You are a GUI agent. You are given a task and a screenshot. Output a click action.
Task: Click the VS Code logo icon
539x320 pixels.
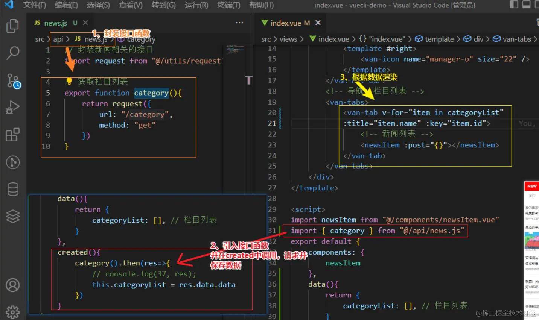pos(8,5)
